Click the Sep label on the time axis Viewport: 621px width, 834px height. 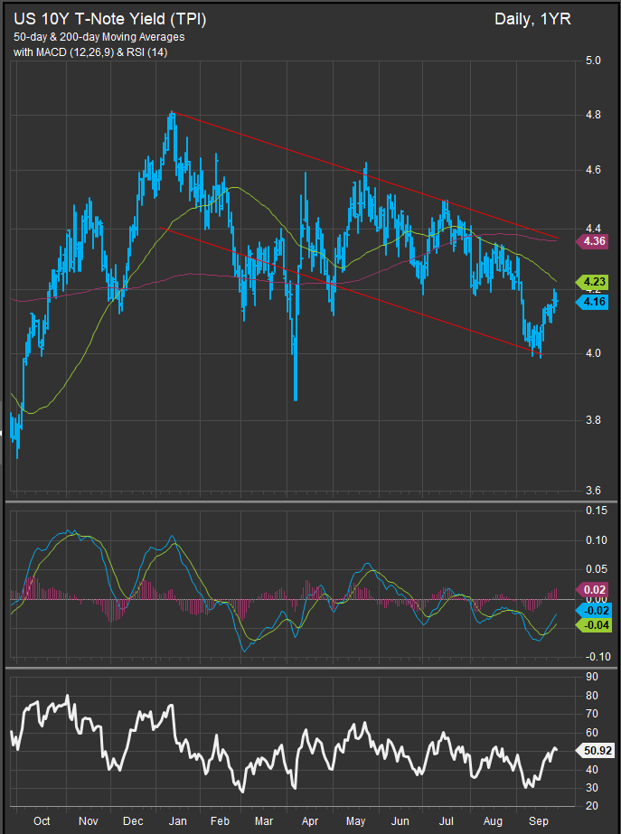537,820
